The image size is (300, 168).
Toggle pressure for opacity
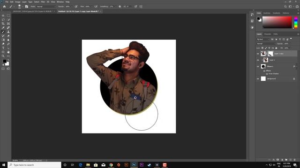click(x=76, y=7)
